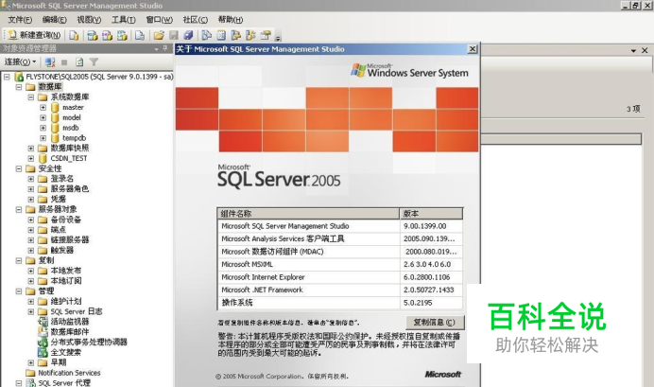Viewport: 654px width, 387px height.
Task: Click the Refresh icon in Object Explorer
Action: pos(79,62)
